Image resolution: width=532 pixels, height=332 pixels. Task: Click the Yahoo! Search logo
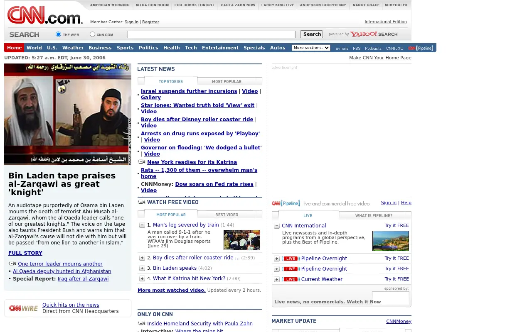[x=374, y=34]
